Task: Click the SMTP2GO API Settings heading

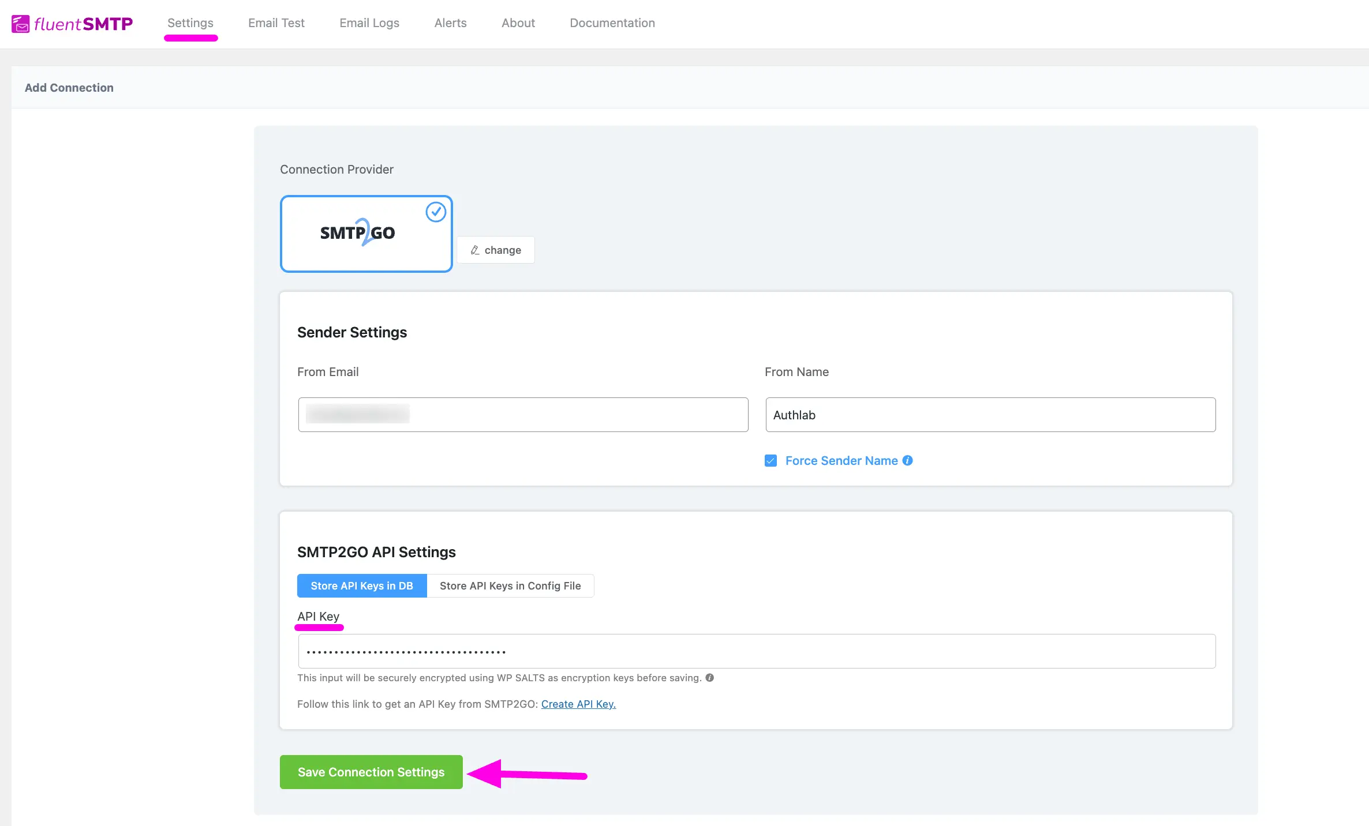Action: (x=376, y=552)
